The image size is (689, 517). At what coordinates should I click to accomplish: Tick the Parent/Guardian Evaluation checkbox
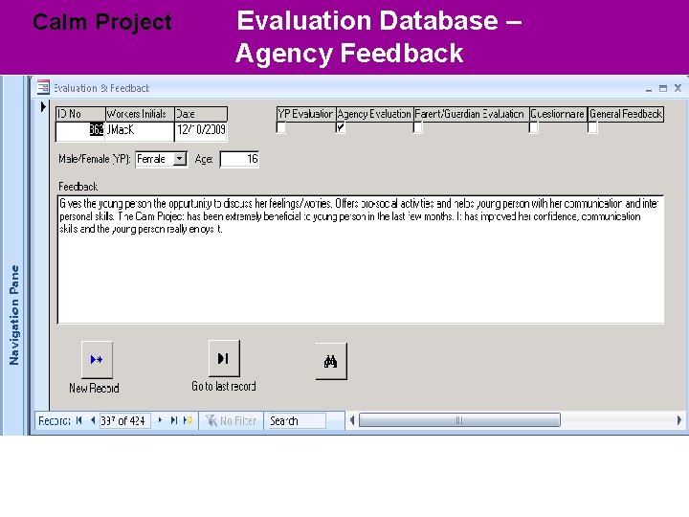click(417, 127)
